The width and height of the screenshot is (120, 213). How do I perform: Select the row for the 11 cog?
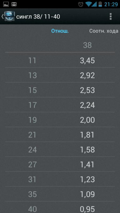60,60
